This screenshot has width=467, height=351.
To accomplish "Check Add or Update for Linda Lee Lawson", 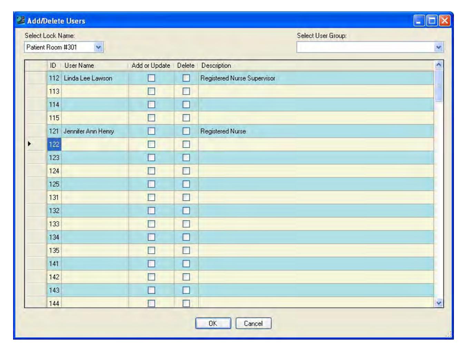I will 151,78.
